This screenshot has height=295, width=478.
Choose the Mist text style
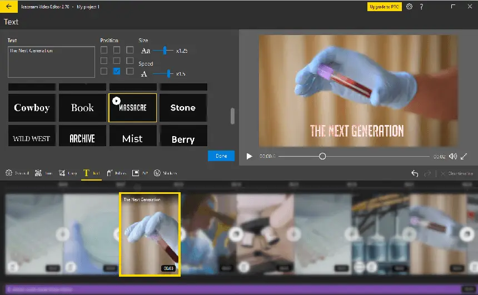(x=133, y=136)
